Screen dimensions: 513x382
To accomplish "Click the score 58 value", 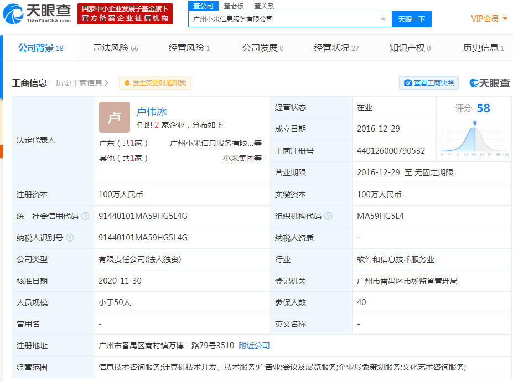I will pyautogui.click(x=483, y=108).
